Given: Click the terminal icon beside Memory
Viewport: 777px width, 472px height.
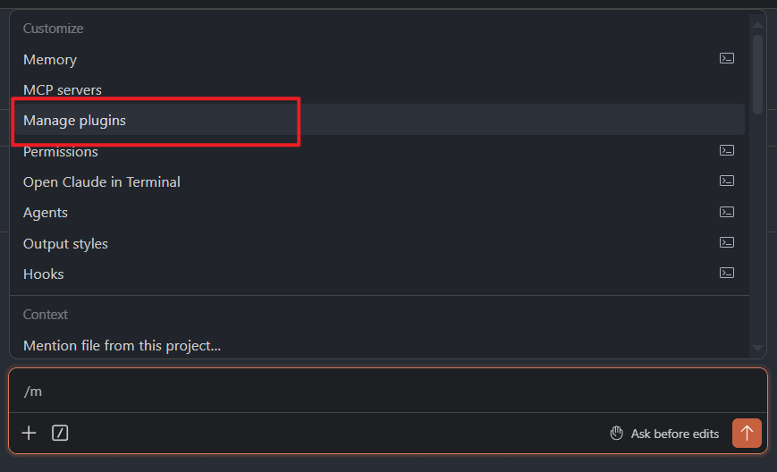Looking at the screenshot, I should tap(726, 58).
